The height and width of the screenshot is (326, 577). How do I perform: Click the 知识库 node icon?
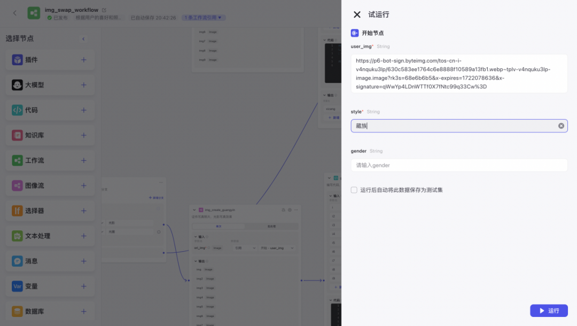tap(17, 135)
